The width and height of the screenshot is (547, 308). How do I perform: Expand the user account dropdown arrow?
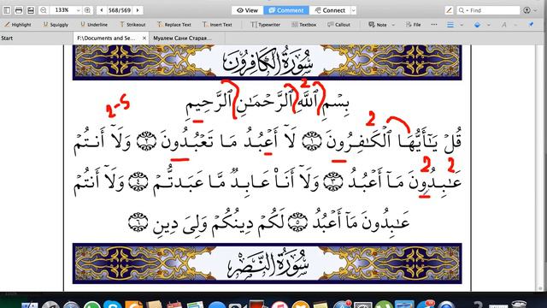[536, 11]
